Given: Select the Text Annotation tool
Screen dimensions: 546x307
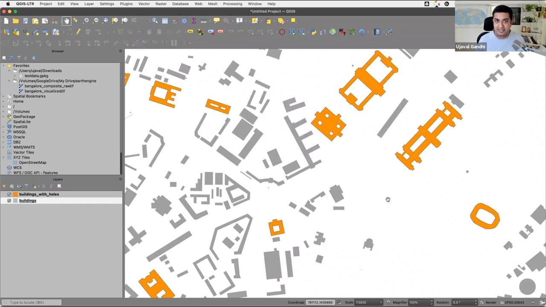Looking at the screenshot, I should point(240,20).
